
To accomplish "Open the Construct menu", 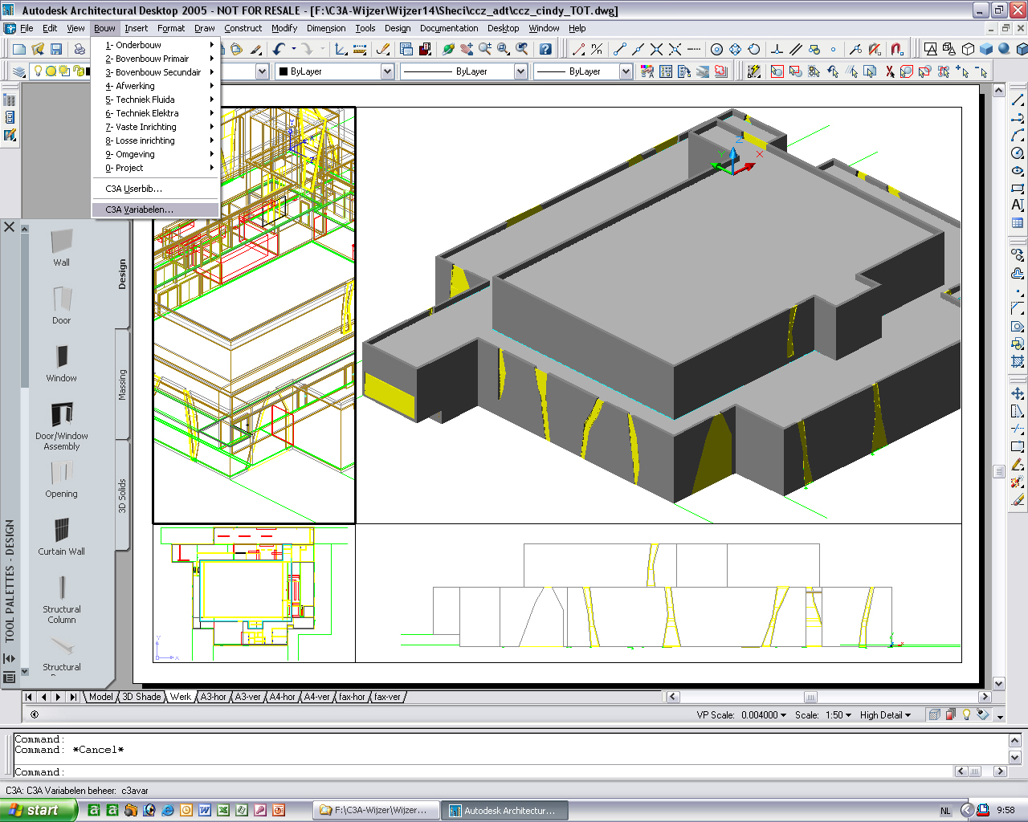I will 243,28.
